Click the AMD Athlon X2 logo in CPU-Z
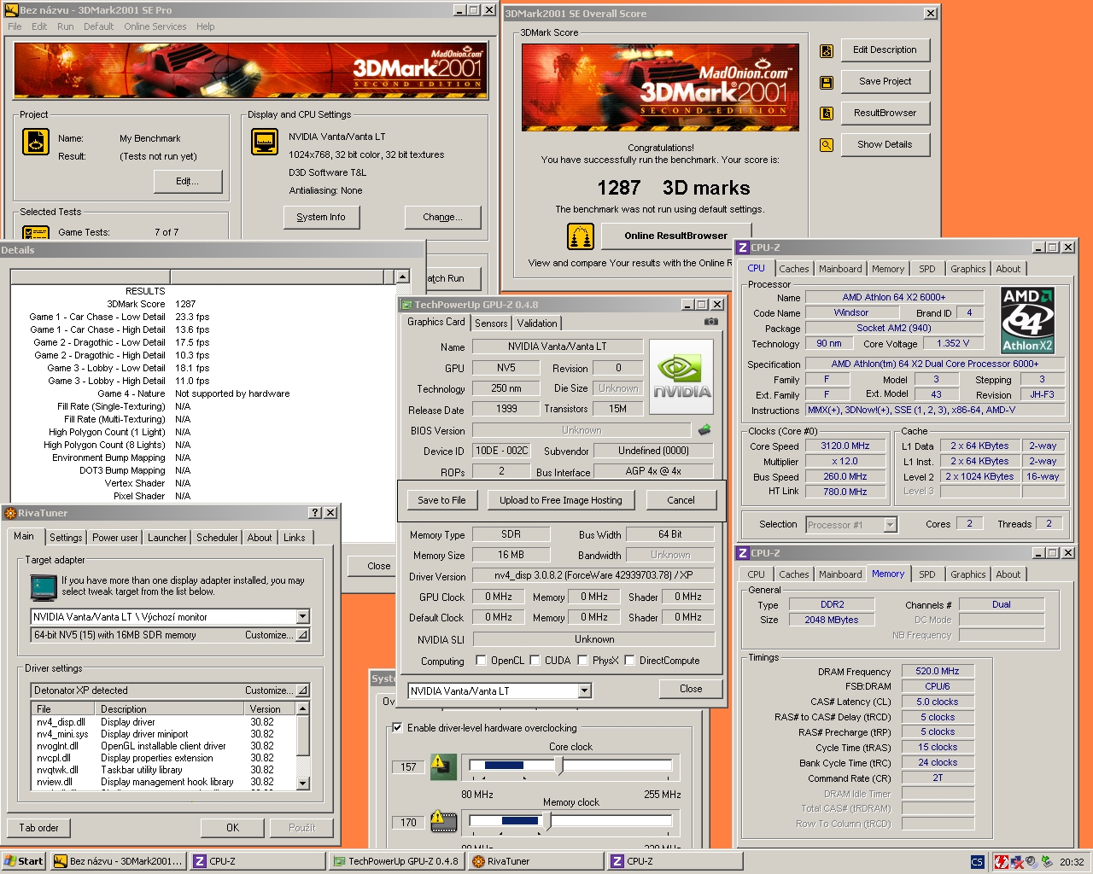This screenshot has height=874, width=1093. [x=1028, y=320]
